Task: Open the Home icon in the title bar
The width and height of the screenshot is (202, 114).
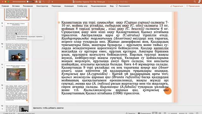Action: point(37,2)
